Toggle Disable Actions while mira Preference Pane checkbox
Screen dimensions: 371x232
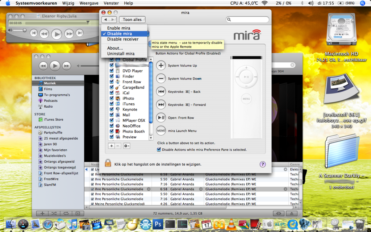click(159, 150)
